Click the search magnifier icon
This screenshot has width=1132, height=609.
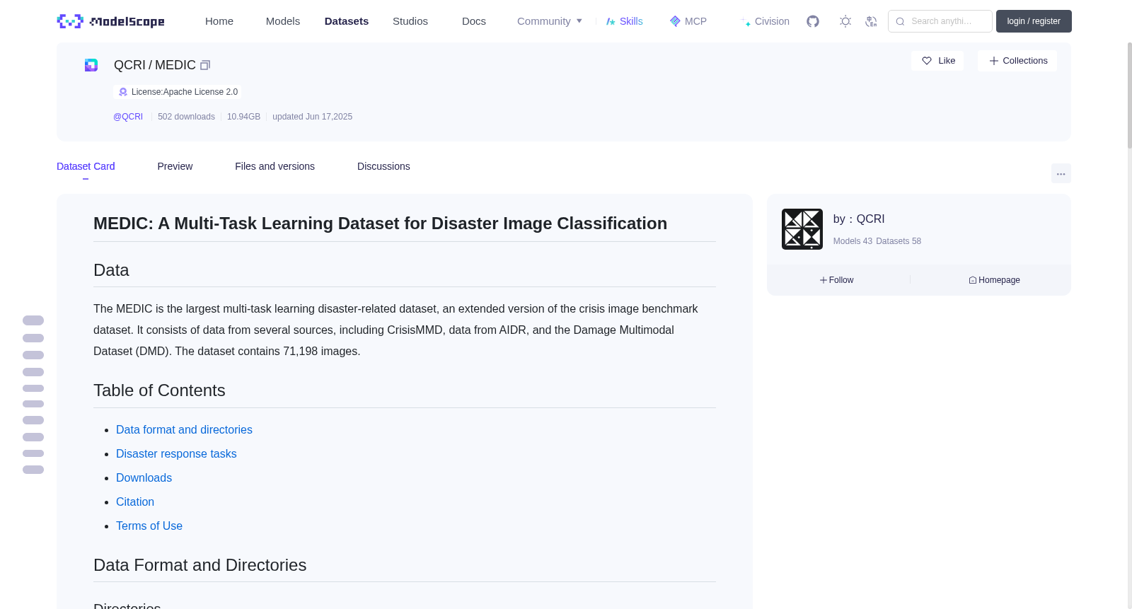click(901, 21)
